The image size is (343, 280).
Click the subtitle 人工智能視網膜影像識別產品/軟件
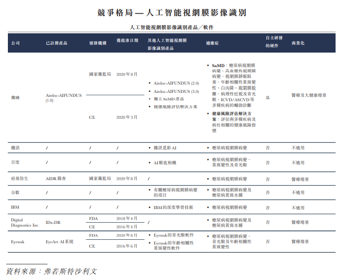coord(172,27)
